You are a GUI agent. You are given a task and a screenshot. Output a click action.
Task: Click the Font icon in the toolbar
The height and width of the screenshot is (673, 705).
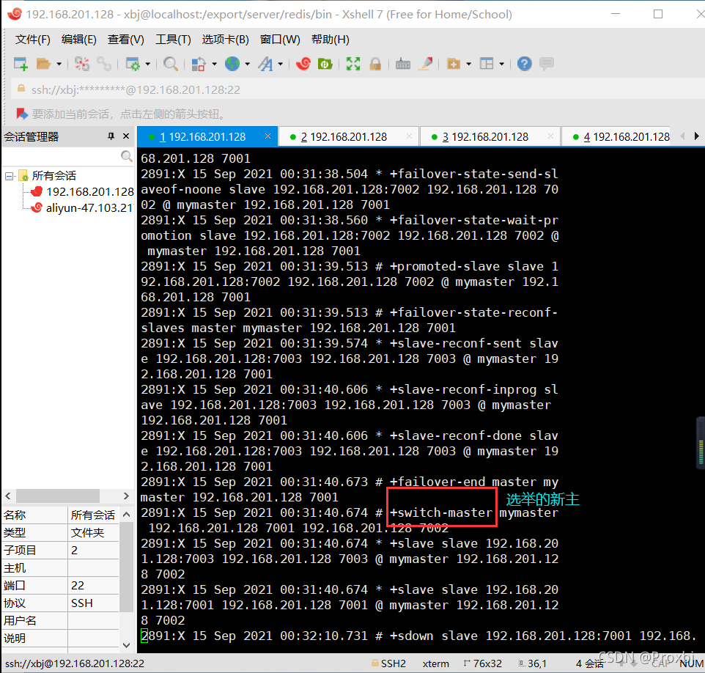[266, 64]
